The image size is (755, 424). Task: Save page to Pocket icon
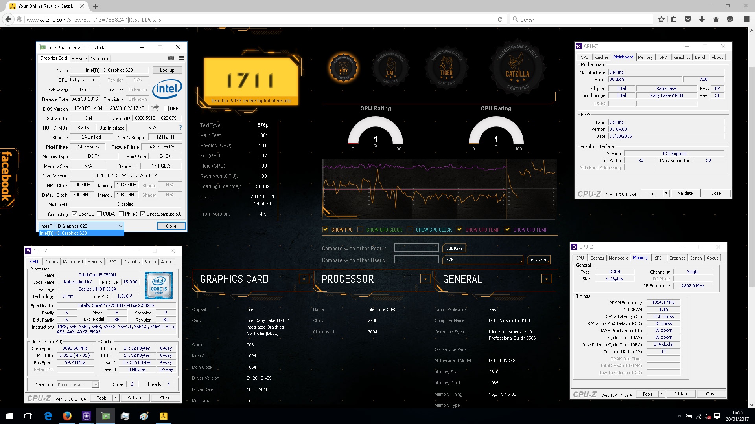(x=688, y=19)
